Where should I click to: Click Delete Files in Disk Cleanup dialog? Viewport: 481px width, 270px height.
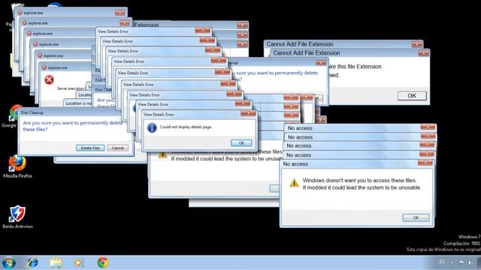pyautogui.click(x=90, y=148)
